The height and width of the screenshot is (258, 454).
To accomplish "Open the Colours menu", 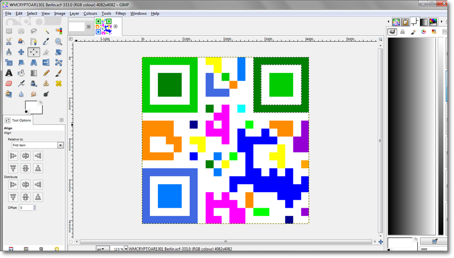I will (90, 13).
